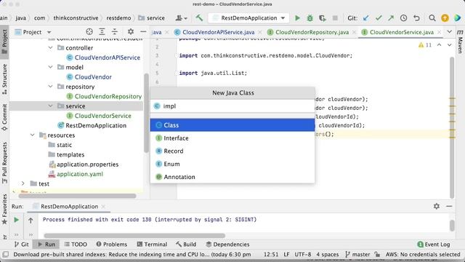Run RestDemoApplication with green play icon

tap(297, 18)
